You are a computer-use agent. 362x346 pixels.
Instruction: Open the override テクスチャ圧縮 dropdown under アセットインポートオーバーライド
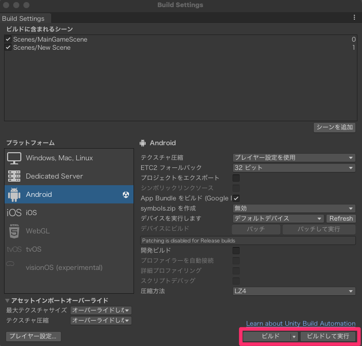pos(101,321)
